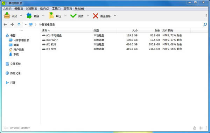This screenshot has height=133, width=210.
Task: Select 用户目录 in the sidebar
Action: (x=19, y=50)
